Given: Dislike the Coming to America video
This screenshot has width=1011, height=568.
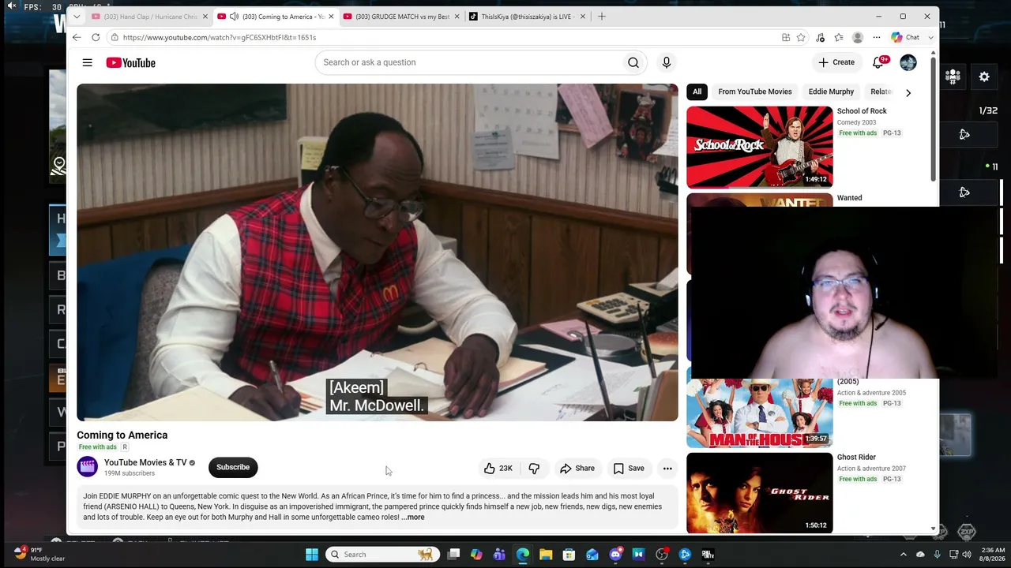Looking at the screenshot, I should pyautogui.click(x=534, y=468).
